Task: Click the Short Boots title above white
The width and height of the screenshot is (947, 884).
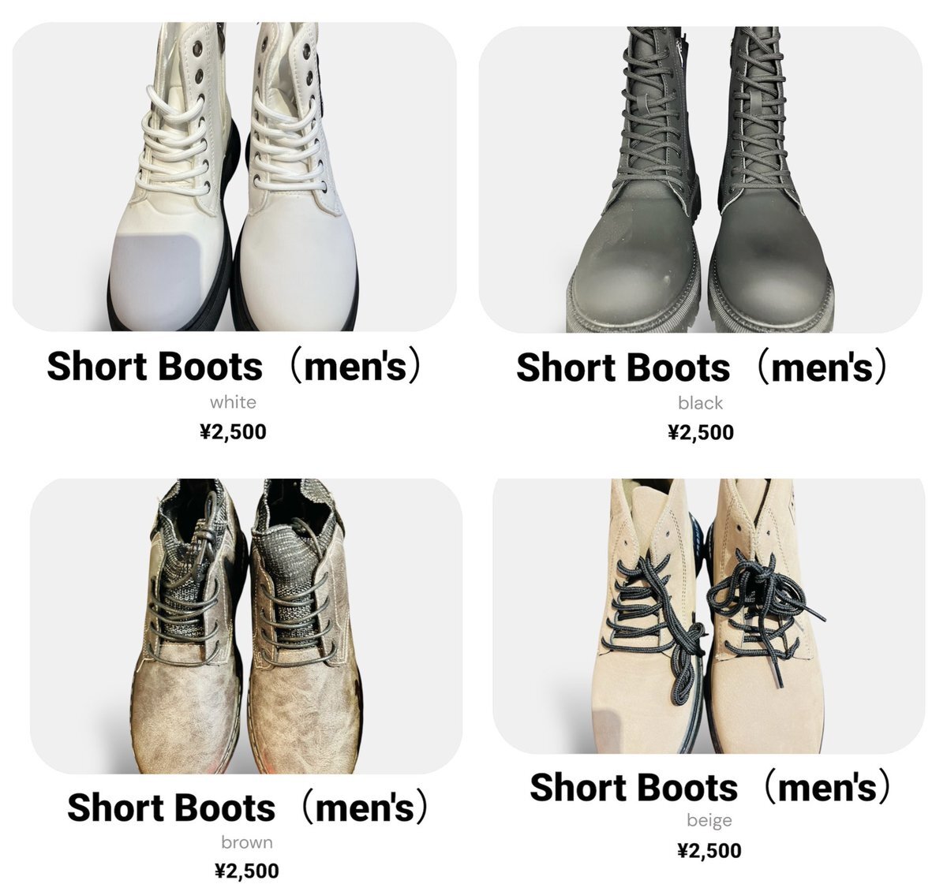Action: 234,367
